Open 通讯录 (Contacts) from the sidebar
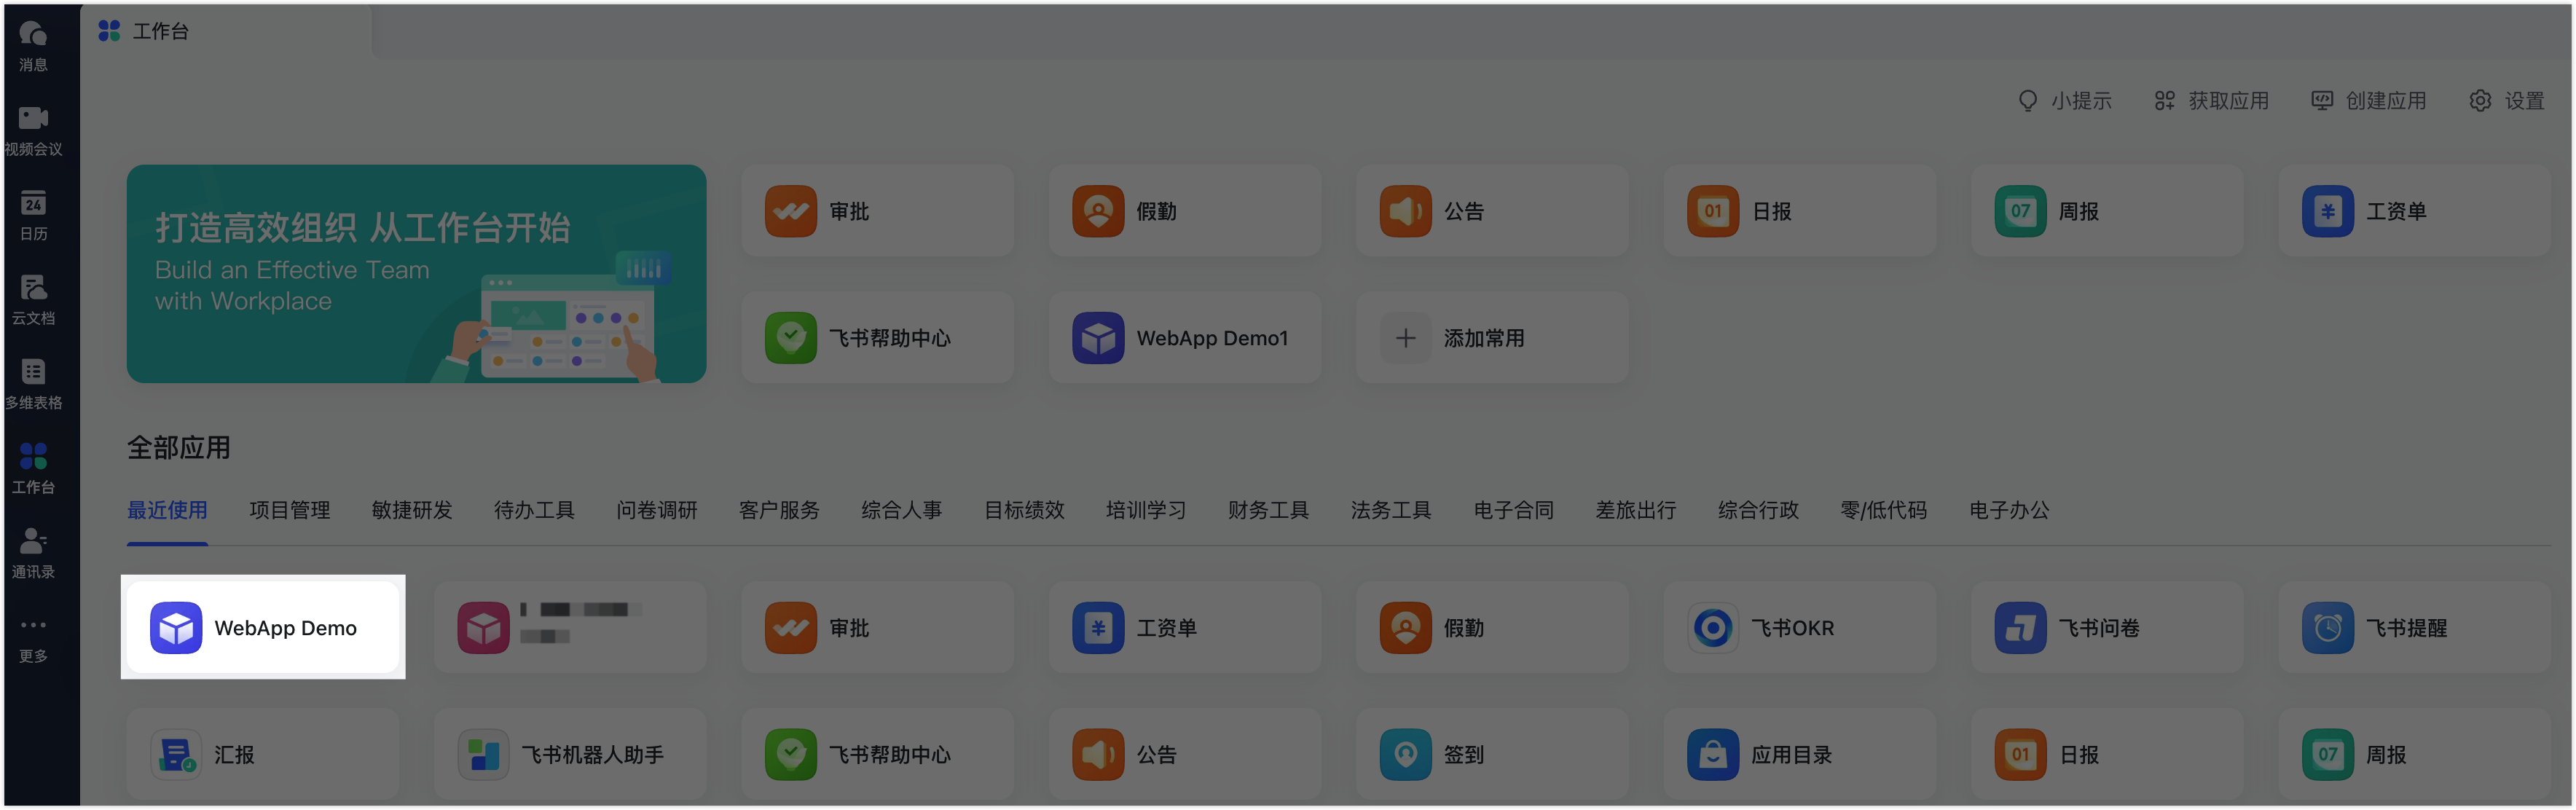Screen dimensions: 2576x810 33,553
